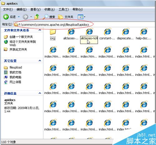Select the org folder icon
Screen dimensions: 156x145
[x=53, y=32]
